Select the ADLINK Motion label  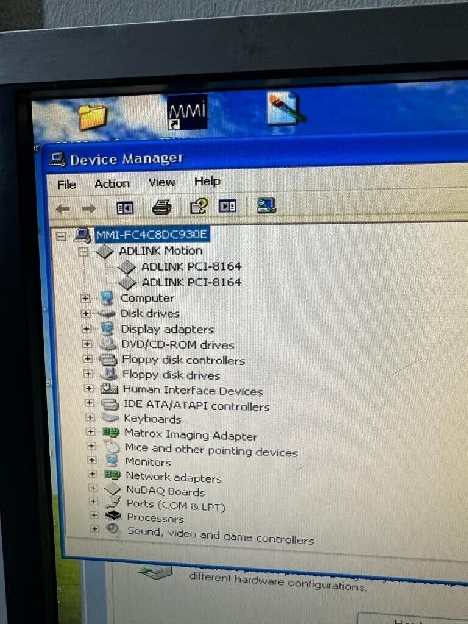coord(161,250)
